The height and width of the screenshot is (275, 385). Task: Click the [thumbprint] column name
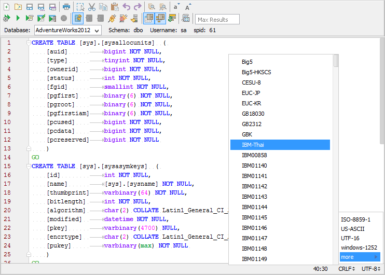[x=68, y=192]
